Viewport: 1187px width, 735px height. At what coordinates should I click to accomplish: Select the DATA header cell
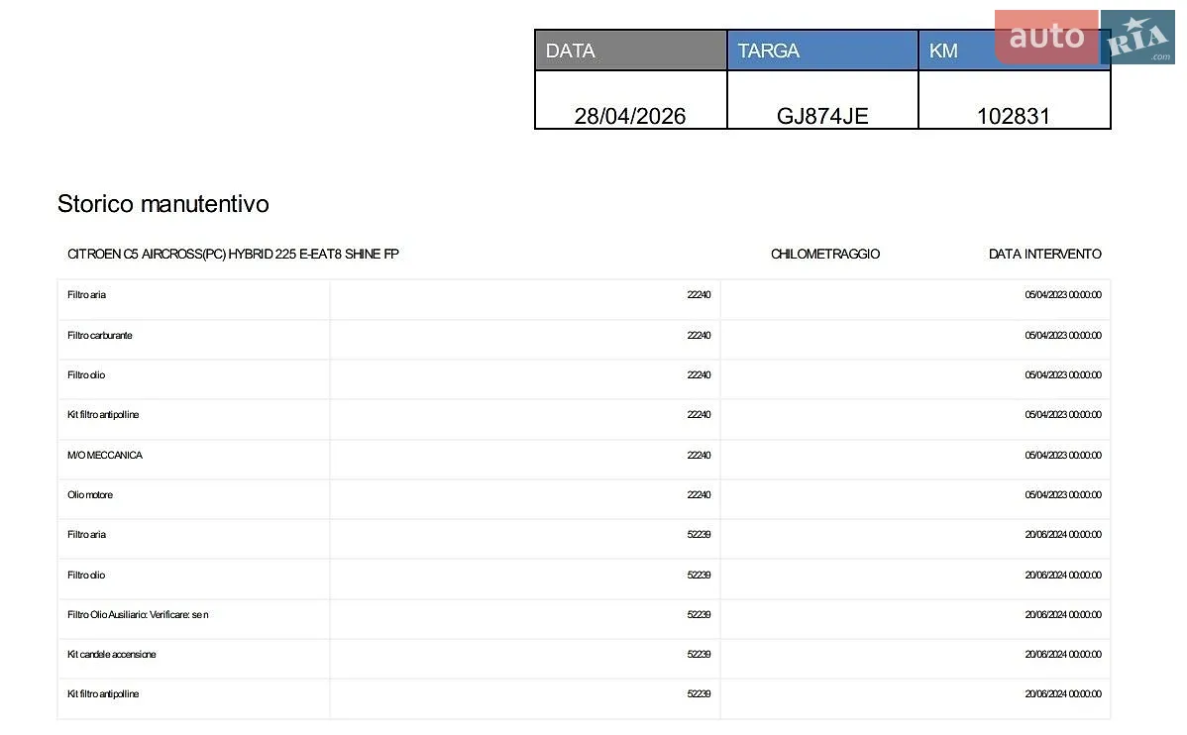[x=630, y=51]
